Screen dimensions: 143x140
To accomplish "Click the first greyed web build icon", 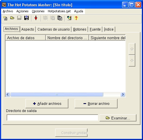I will point(45,18).
